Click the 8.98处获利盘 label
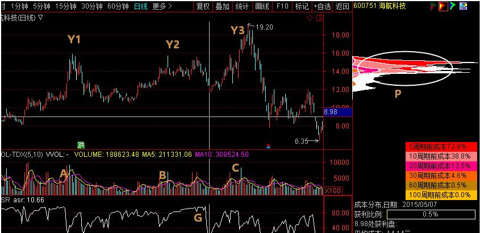This screenshot has width=480, height=233. [375, 223]
